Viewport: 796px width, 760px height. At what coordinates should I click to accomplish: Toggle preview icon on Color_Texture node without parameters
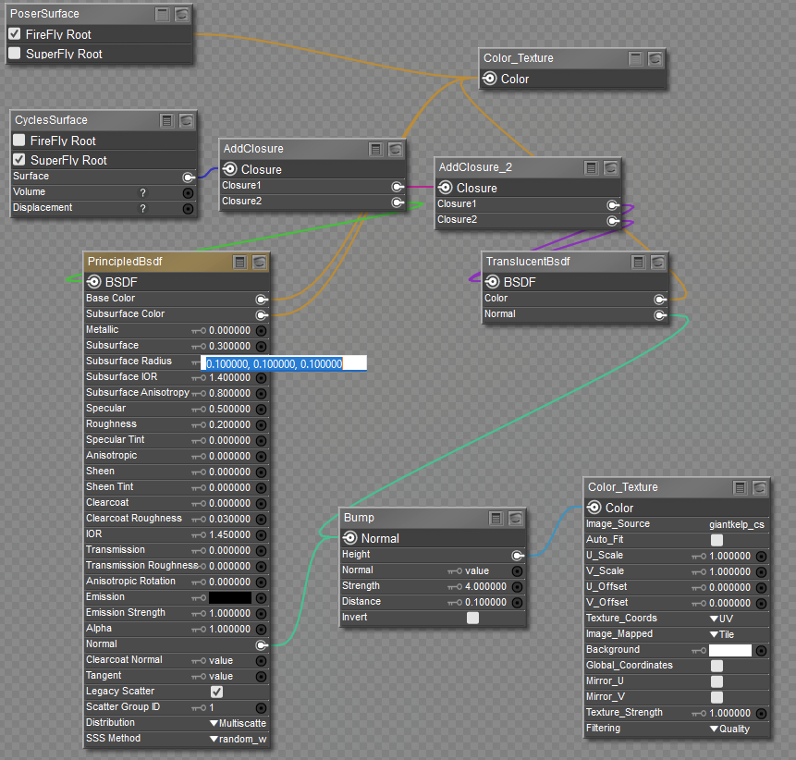655,59
